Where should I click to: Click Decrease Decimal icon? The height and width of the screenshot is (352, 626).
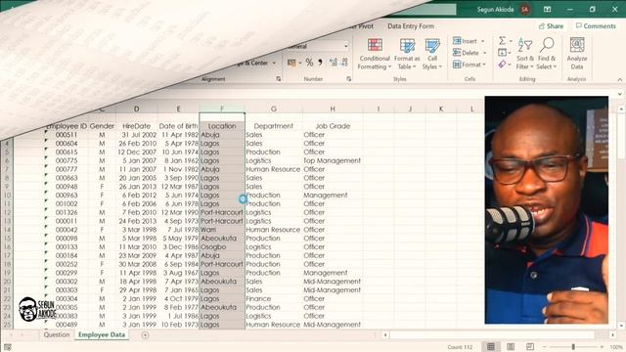[x=343, y=63]
